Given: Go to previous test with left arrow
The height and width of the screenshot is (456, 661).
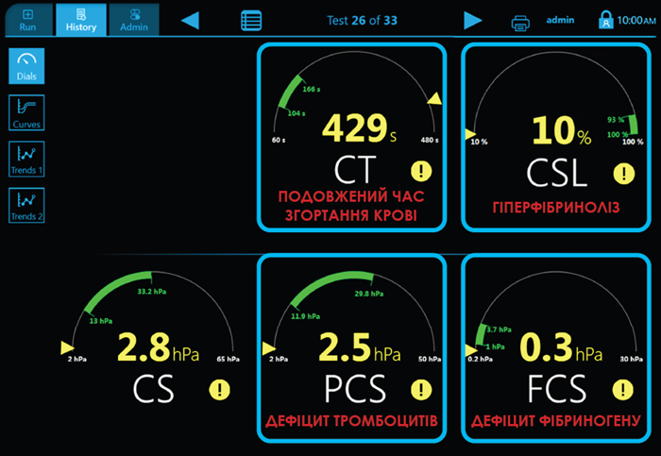Looking at the screenshot, I should tap(190, 21).
